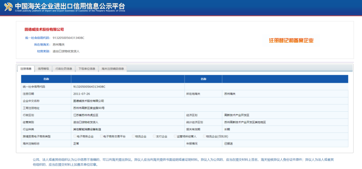The height and width of the screenshot is (169, 362).
Task: Click the 海关注销标志 row label
Action: coord(31,144)
